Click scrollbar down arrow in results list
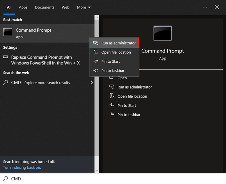The image size is (226, 184). [x=97, y=170]
